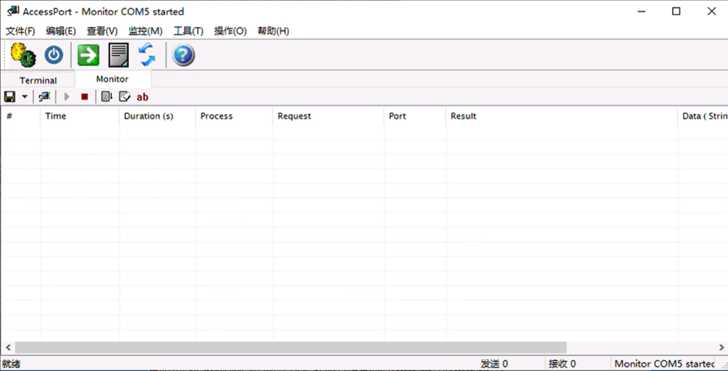Click the blue refresh arrows icon
728x371 pixels.
147,55
